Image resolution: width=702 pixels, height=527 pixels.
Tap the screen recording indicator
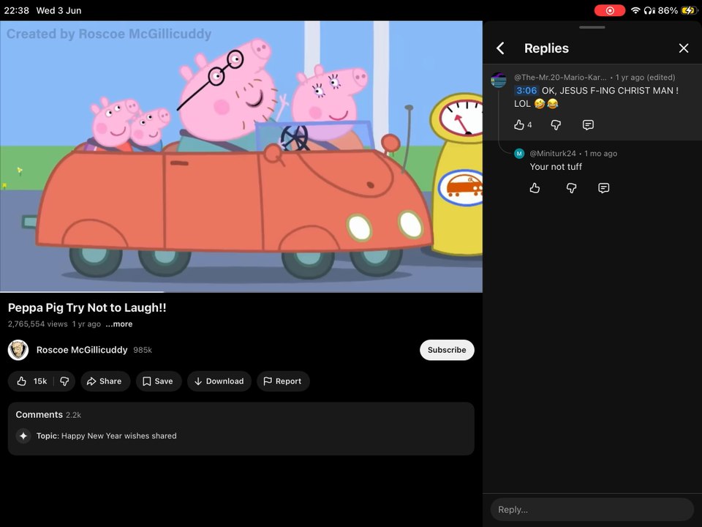(610, 10)
